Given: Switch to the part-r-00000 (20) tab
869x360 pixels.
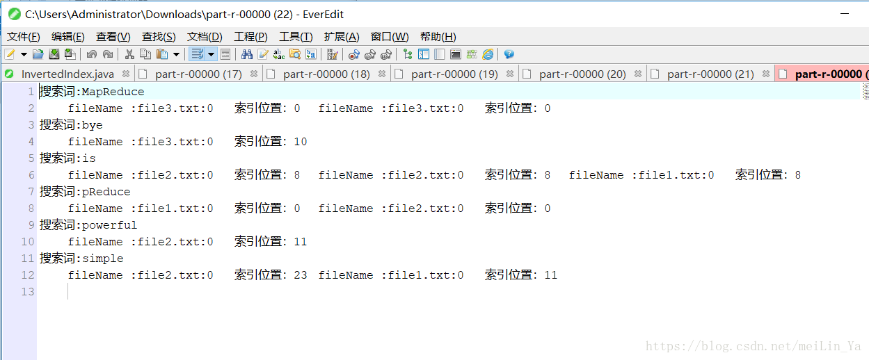Looking at the screenshot, I should (x=582, y=74).
